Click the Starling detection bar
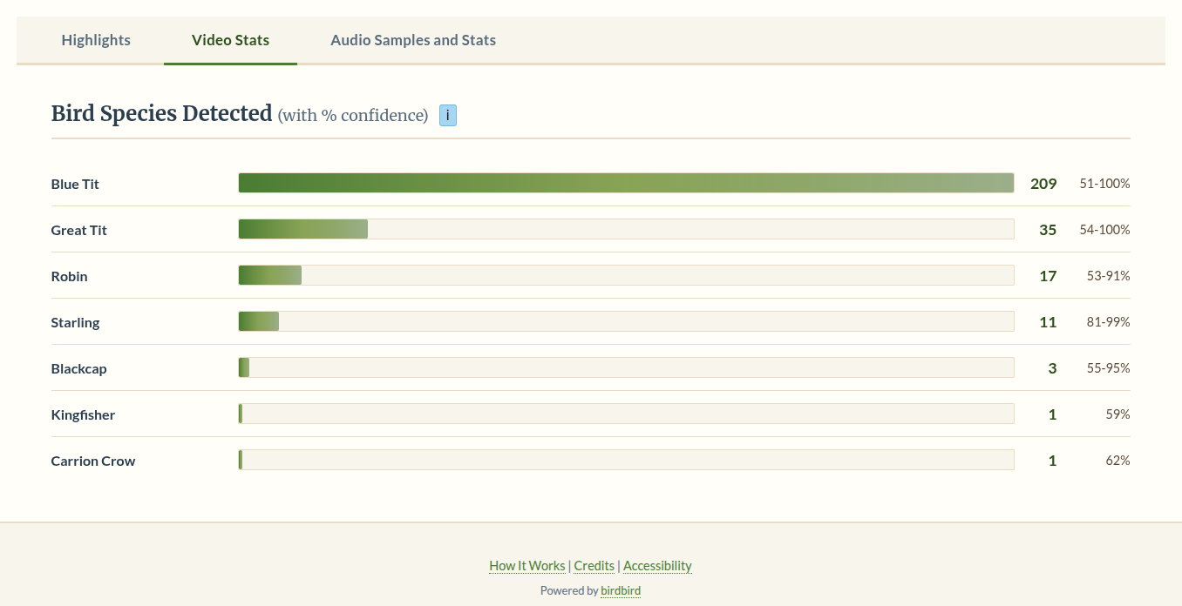This screenshot has height=606, width=1182. (x=626, y=321)
